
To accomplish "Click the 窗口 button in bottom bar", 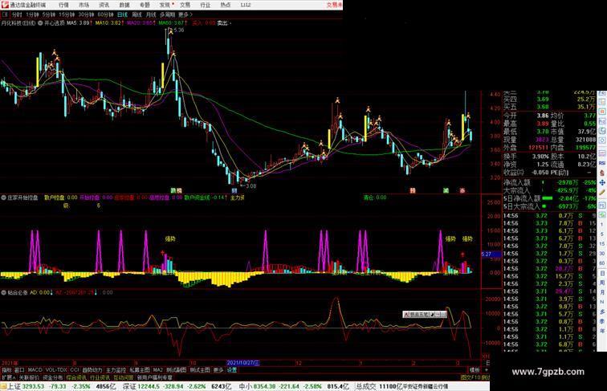I will pyautogui.click(x=19, y=370).
